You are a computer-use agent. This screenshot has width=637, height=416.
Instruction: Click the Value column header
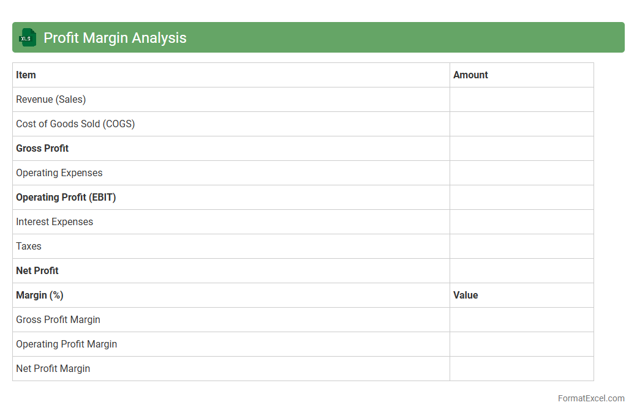coord(466,295)
